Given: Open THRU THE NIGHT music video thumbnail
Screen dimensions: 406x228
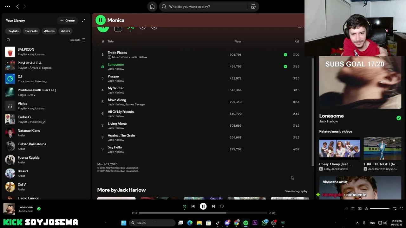Looking at the screenshot, I should (x=382, y=149).
